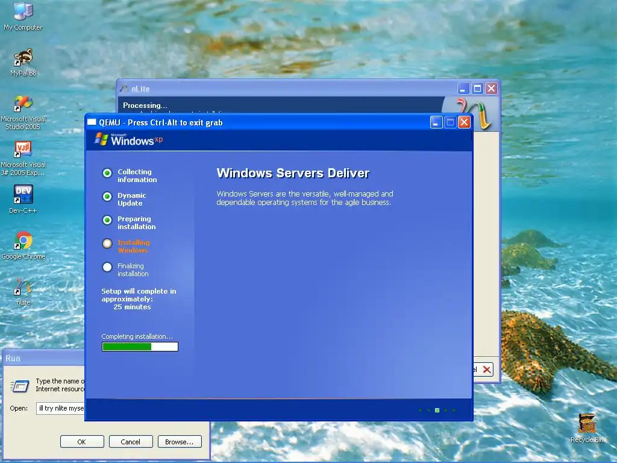Select the Dev-C++ desktop shortcut
617x463 pixels.
(x=23, y=199)
